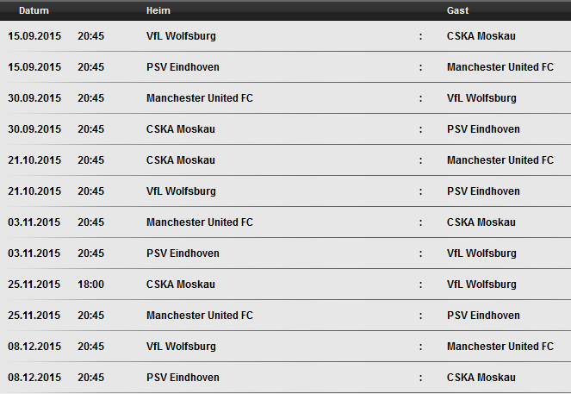Open PSV Eindhoven guest on 21.10.2015
This screenshot has height=394, width=571.
click(483, 191)
